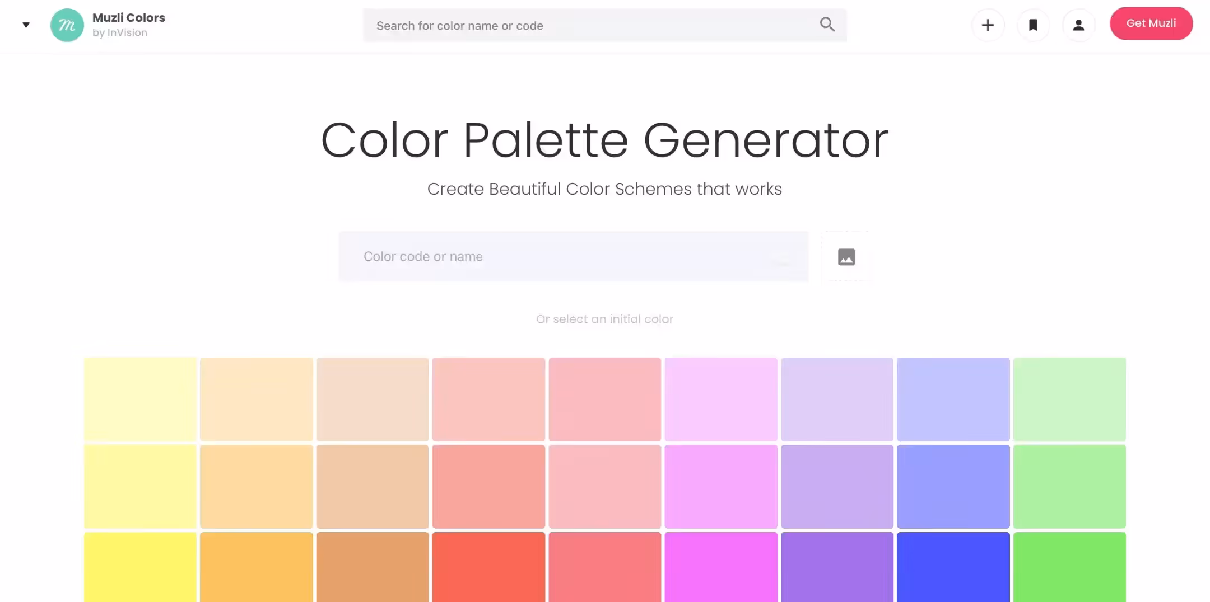
Task: Choose the magenta swatch in bottom row
Action: tap(720, 566)
